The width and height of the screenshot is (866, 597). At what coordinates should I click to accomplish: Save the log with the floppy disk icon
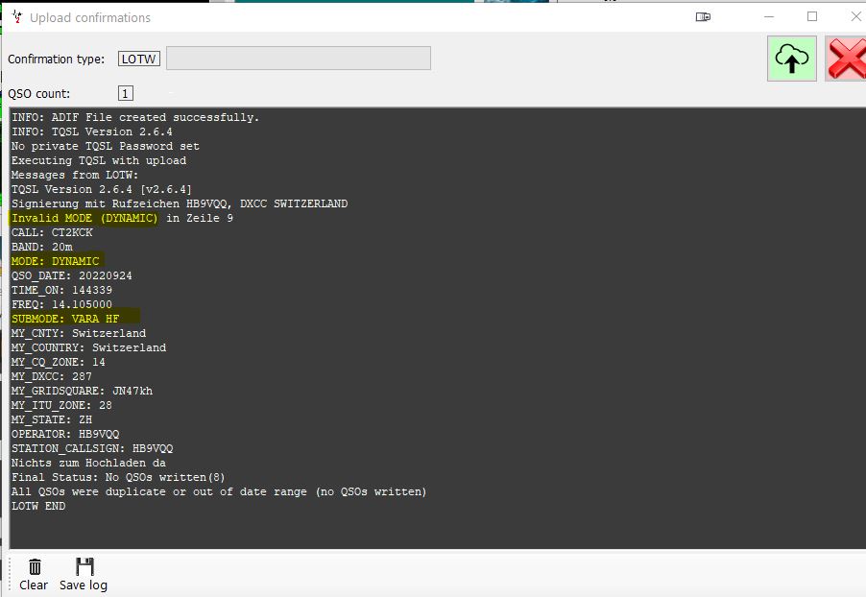tap(84, 574)
